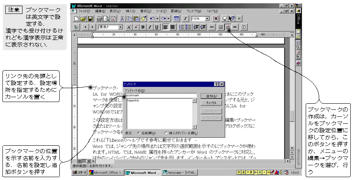Click the {a} field codes icon
The height and width of the screenshot is (180, 354).
pos(216,18)
